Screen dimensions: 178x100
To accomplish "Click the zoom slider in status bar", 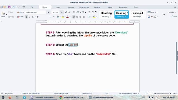I will pos(162,93).
